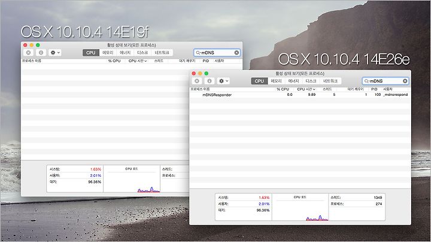Clear search text in 14E19f window
Viewport: 431px width, 242px height.
tap(236, 53)
